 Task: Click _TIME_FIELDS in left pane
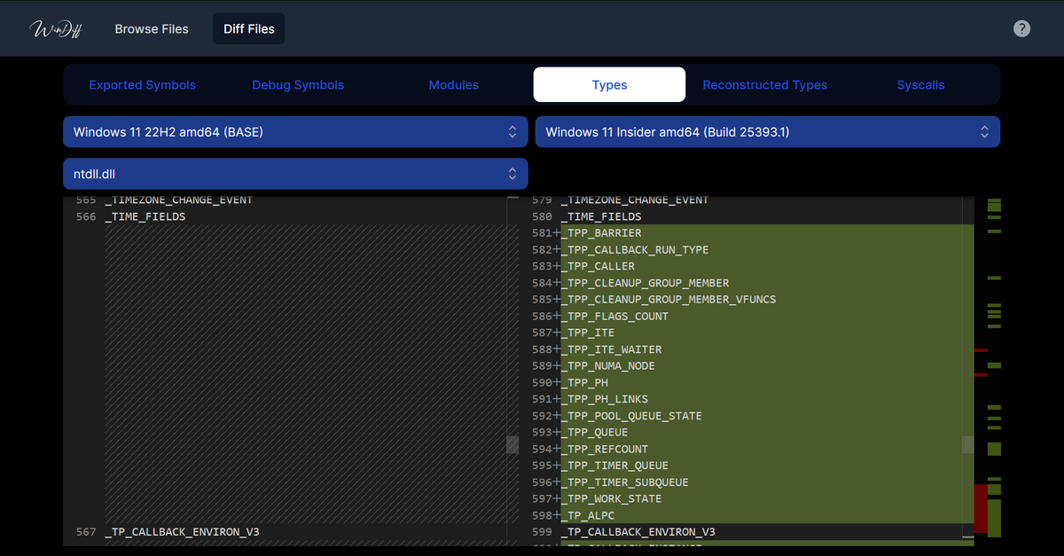point(145,216)
